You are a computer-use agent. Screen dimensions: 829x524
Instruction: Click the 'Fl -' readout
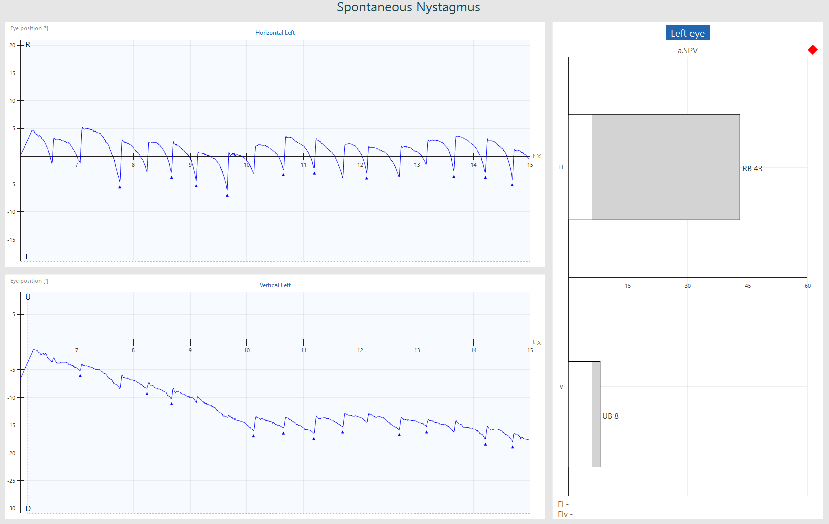click(x=563, y=504)
